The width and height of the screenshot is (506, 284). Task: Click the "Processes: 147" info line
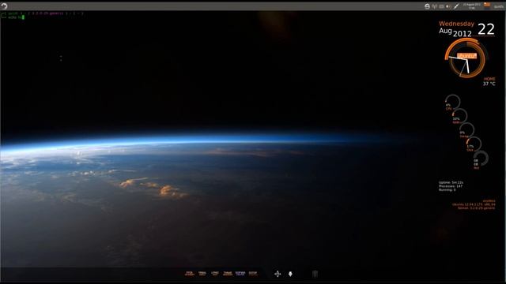point(451,186)
